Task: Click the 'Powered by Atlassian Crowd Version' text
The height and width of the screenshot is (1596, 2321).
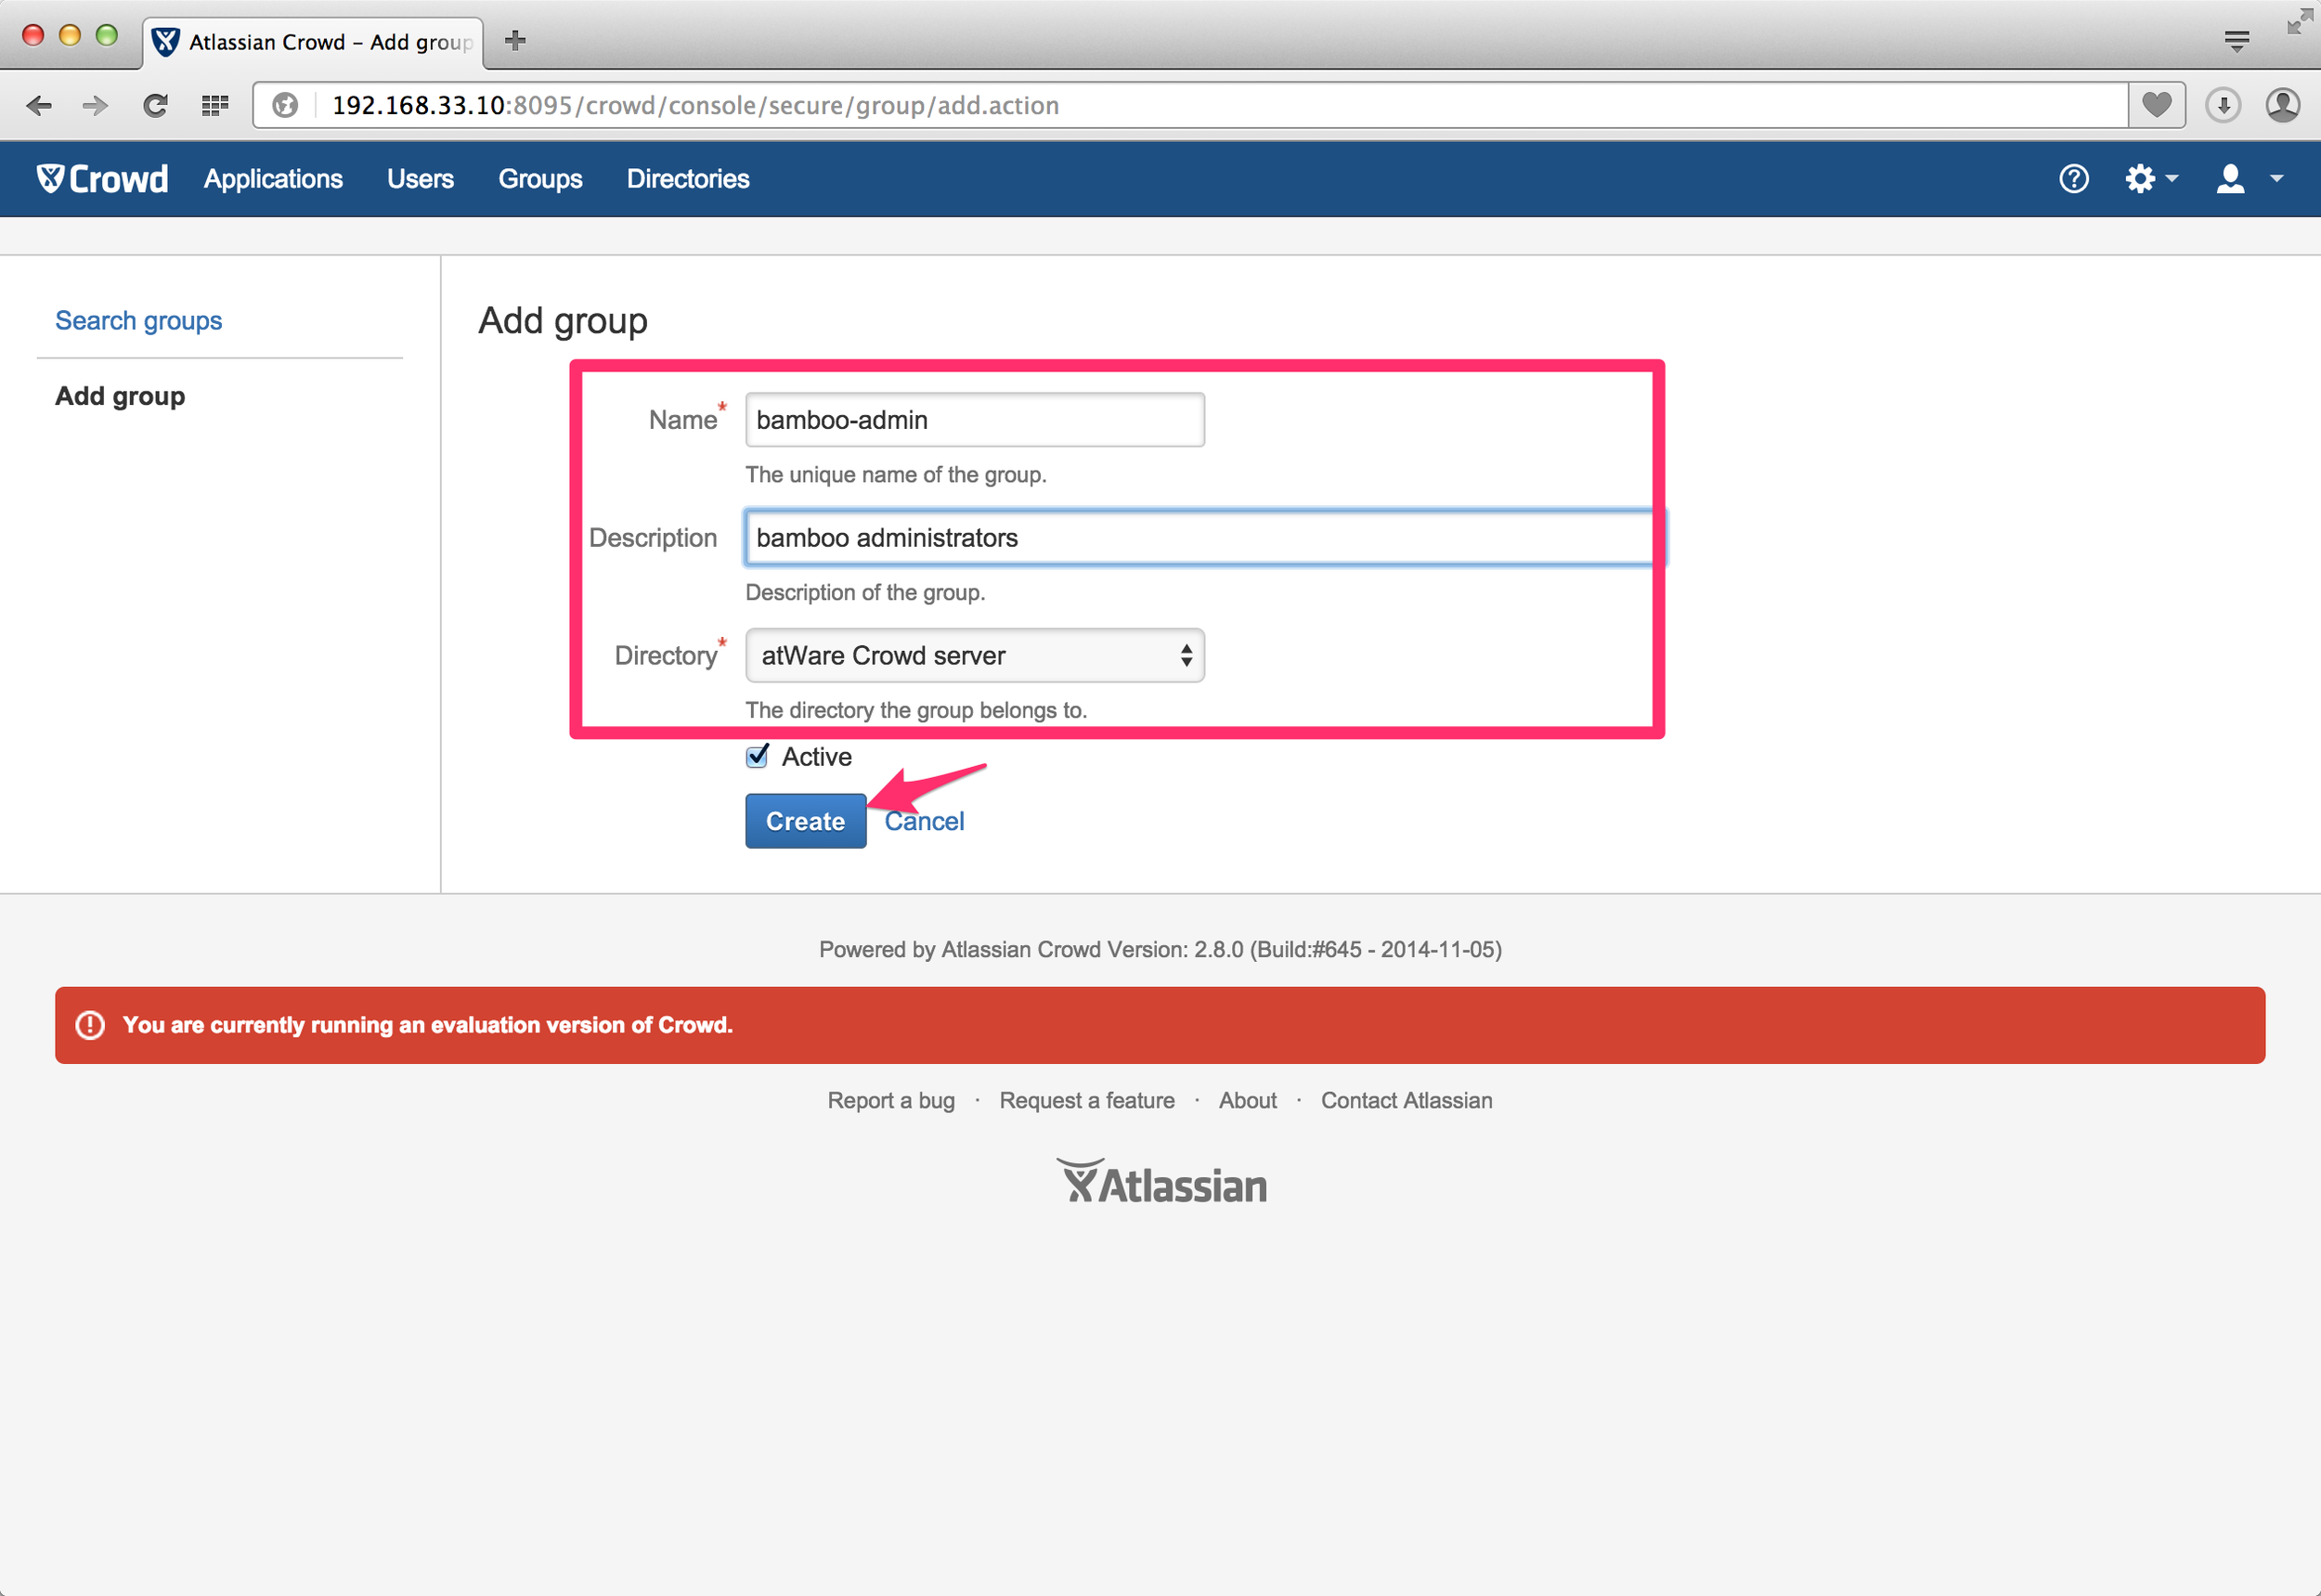Action: pos(1161,950)
